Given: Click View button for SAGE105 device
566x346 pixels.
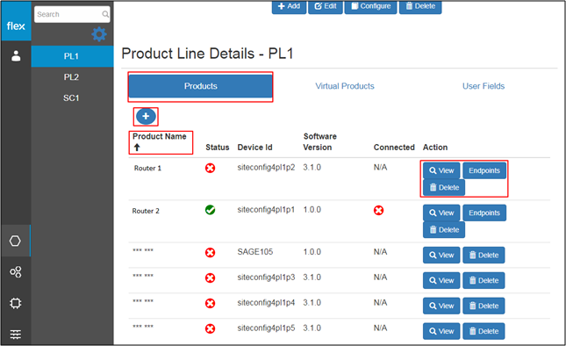Looking at the screenshot, I should (x=441, y=256).
